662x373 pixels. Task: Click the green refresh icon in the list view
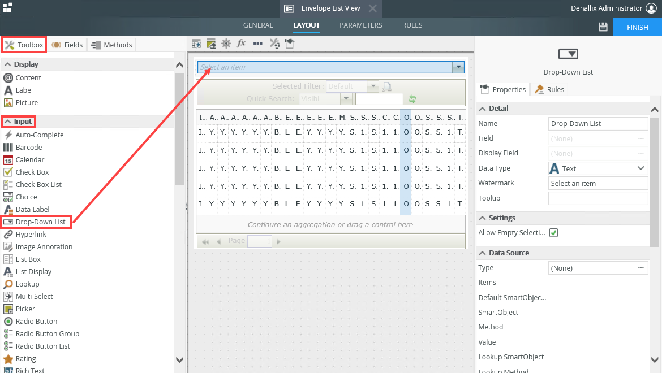click(413, 99)
